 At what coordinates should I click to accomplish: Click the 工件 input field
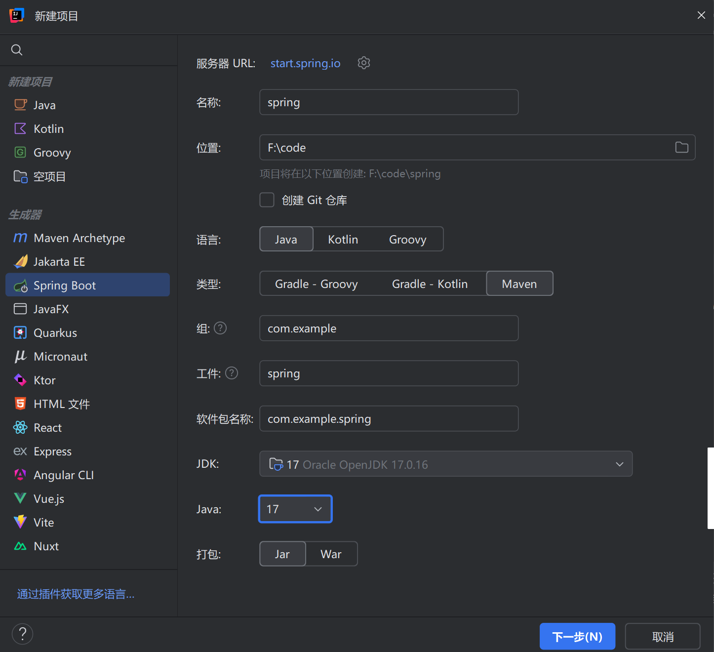(389, 373)
